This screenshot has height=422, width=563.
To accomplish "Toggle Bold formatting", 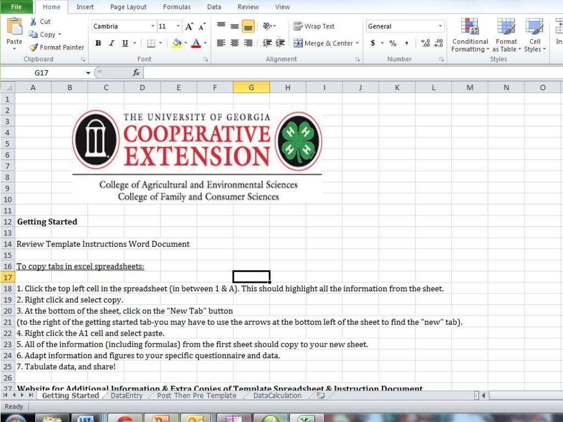I will coord(98,43).
